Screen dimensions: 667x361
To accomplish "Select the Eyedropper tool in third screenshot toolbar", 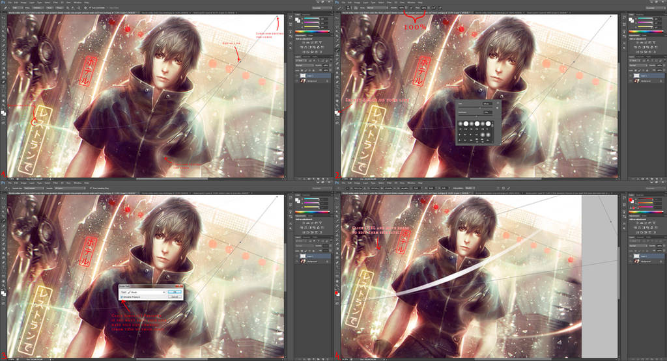I will (x=3, y=221).
